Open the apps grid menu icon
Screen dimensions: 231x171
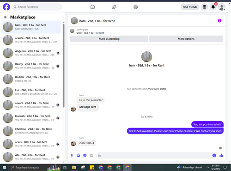(204, 7)
